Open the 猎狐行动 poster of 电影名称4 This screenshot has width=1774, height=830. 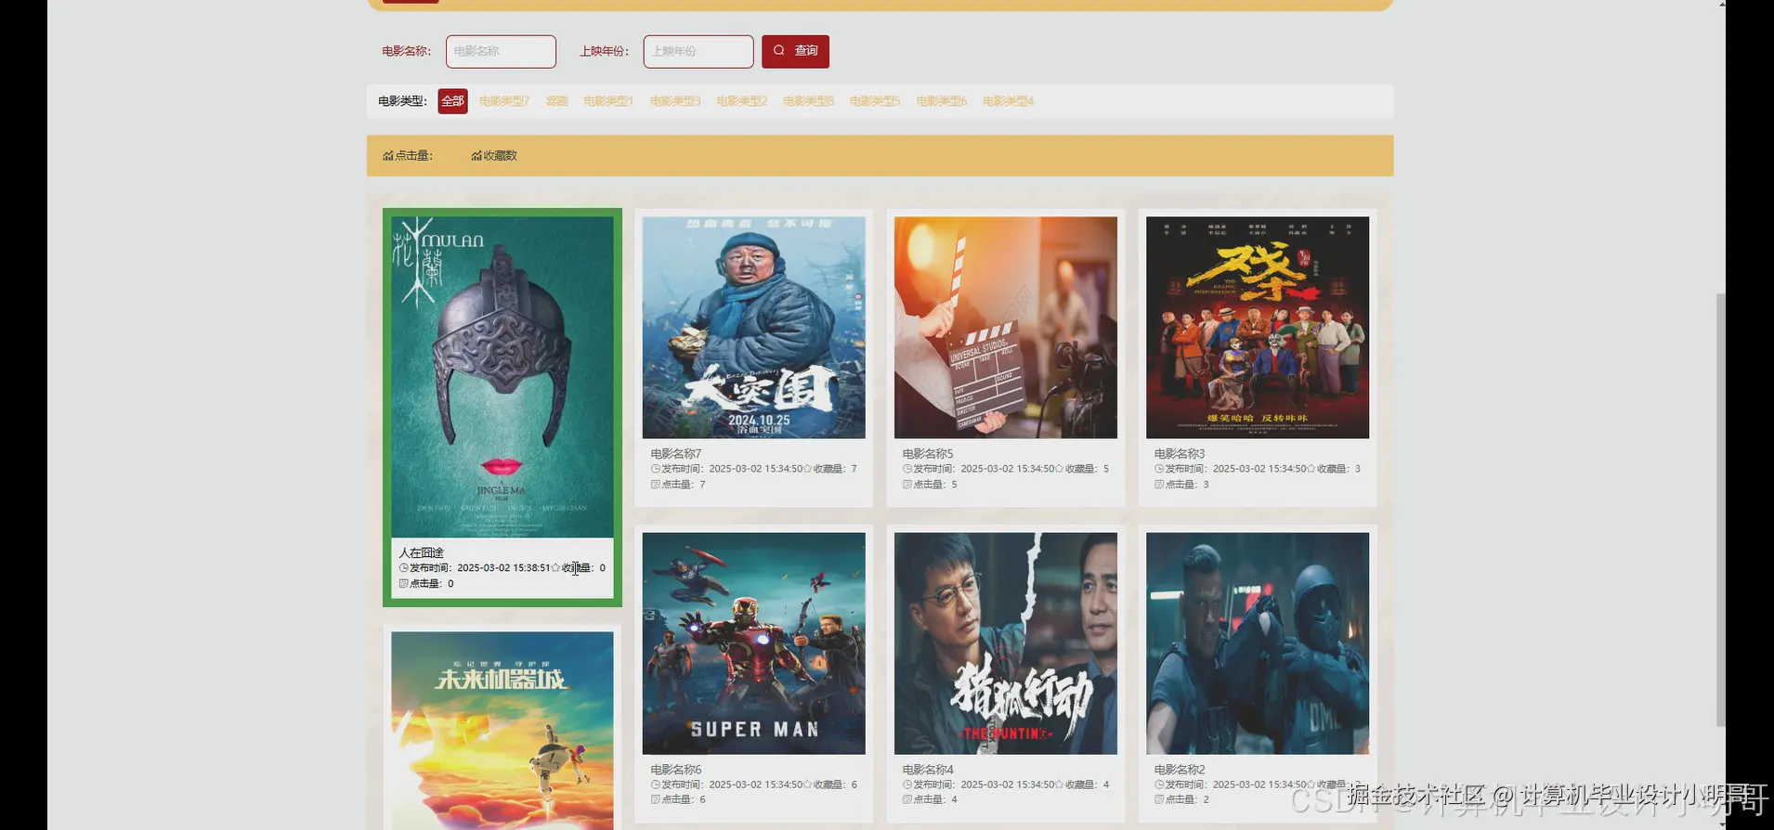pos(1006,643)
